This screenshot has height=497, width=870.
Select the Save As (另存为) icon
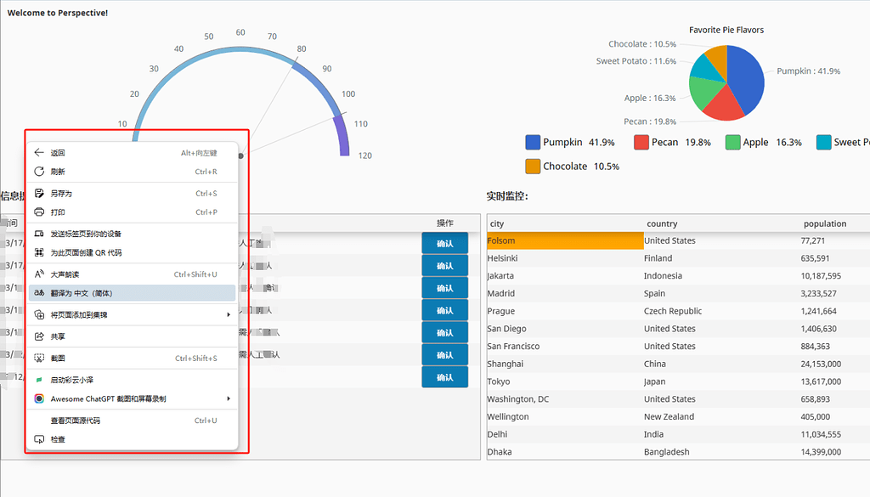coord(39,193)
